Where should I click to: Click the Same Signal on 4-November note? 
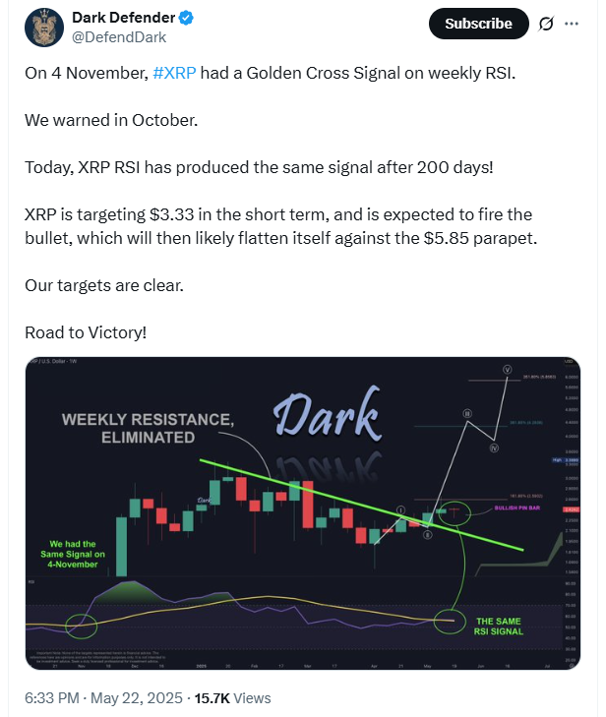click(73, 554)
